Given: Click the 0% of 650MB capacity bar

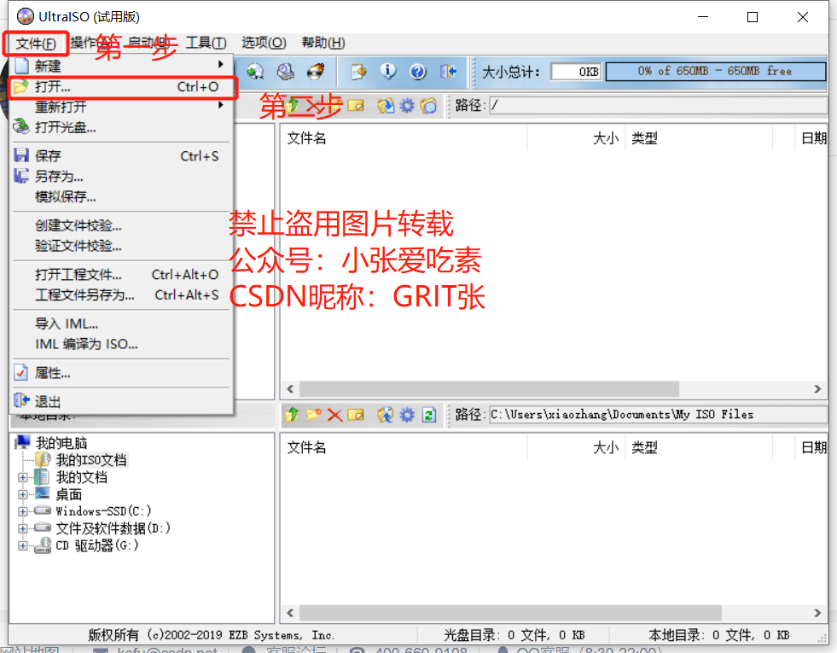Looking at the screenshot, I should (715, 72).
